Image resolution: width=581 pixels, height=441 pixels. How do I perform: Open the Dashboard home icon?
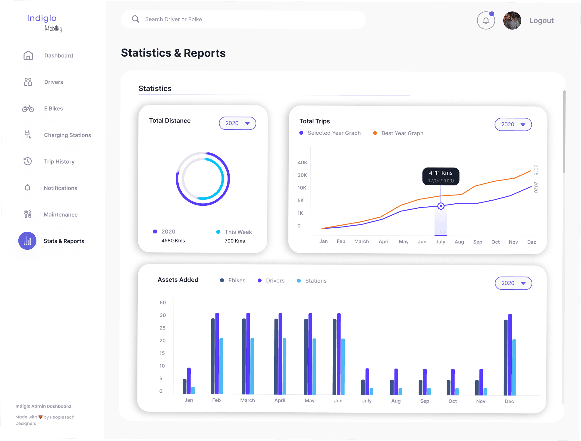[x=28, y=55]
